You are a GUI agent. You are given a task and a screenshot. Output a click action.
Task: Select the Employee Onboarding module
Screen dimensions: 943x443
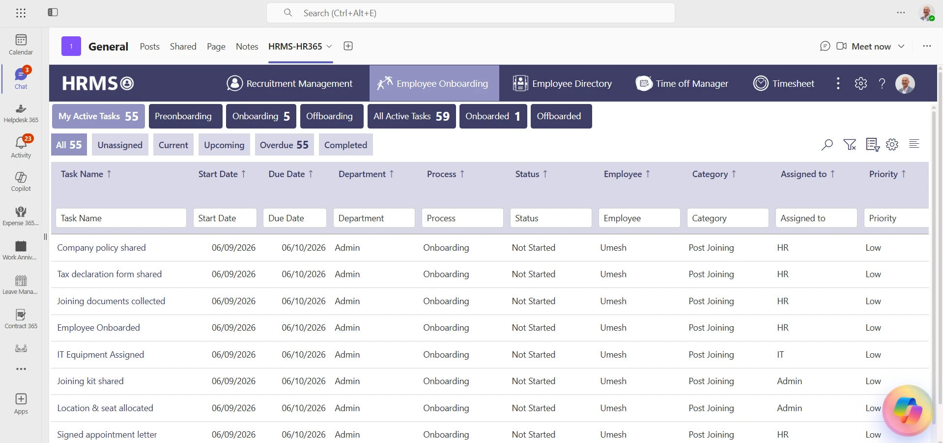[x=434, y=83]
